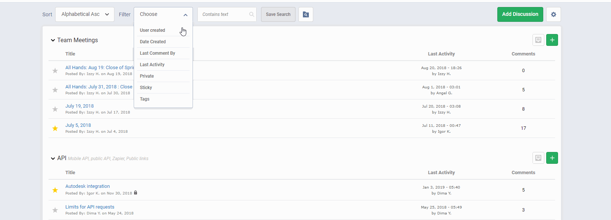Screen dimensions: 611x220
Task: Open Limits for API requests discussion
Action: [x=90, y=207]
